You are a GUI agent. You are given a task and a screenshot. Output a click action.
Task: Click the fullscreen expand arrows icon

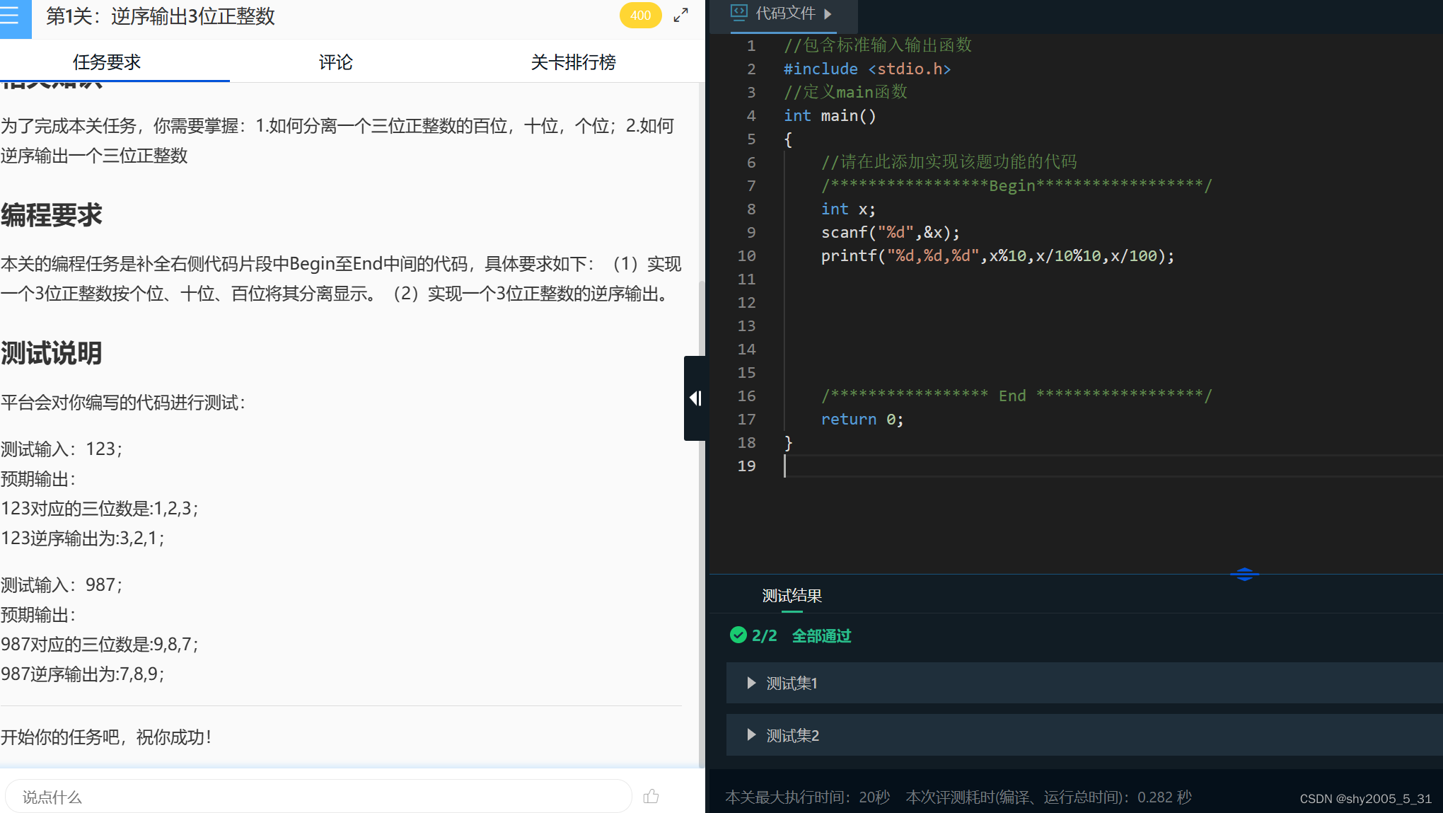[x=680, y=16]
